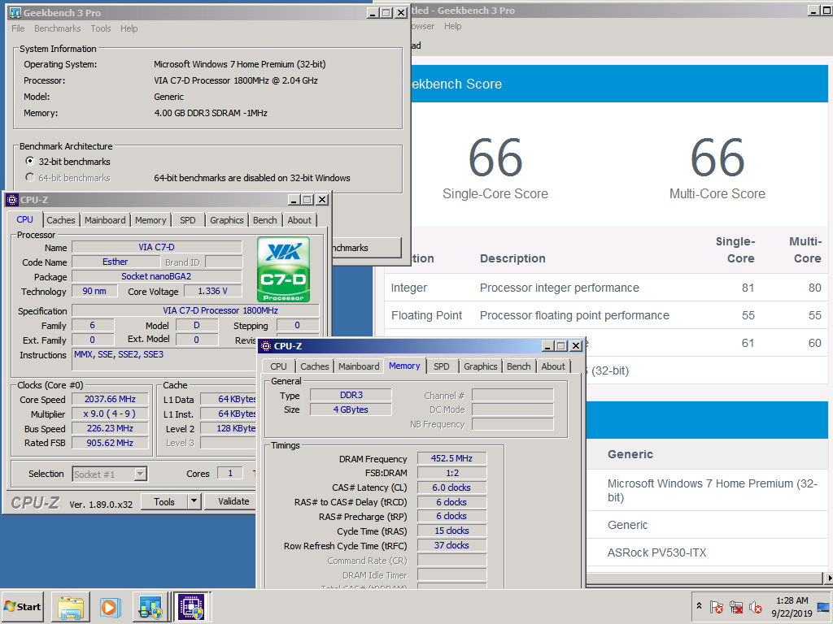The height and width of the screenshot is (624, 833).
Task: Launch Windows Media Player from the taskbar
Action: coord(110,607)
